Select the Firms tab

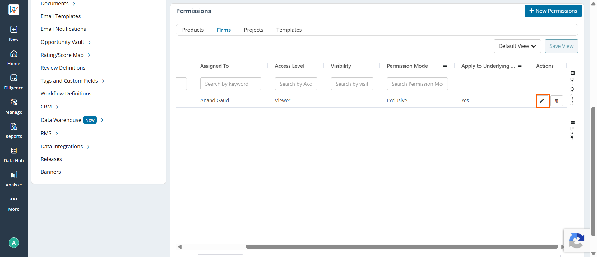pyautogui.click(x=224, y=30)
